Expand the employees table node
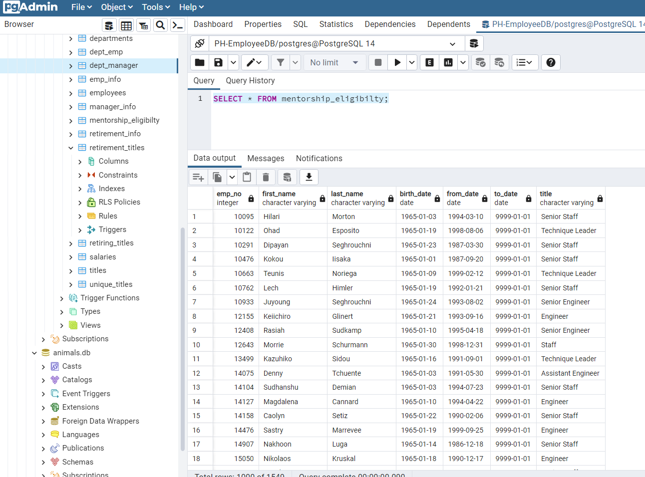645x477 pixels. [70, 93]
